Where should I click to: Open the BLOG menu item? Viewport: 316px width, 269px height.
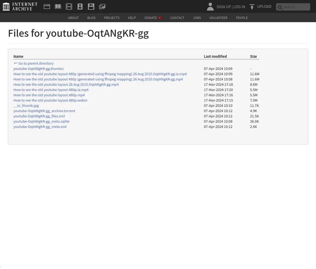click(91, 18)
